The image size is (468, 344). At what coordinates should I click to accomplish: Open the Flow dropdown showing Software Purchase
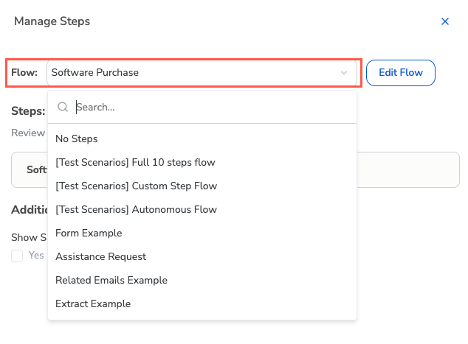click(x=202, y=73)
